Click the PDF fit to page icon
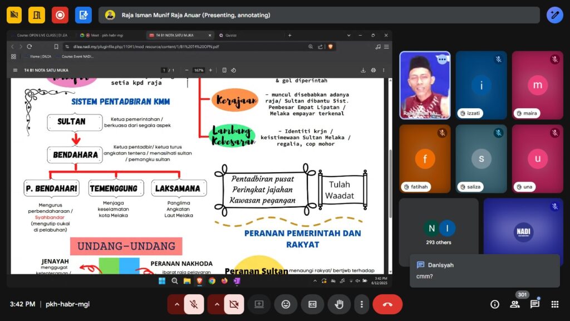Viewport: 570px width, 321px height. tap(224, 70)
